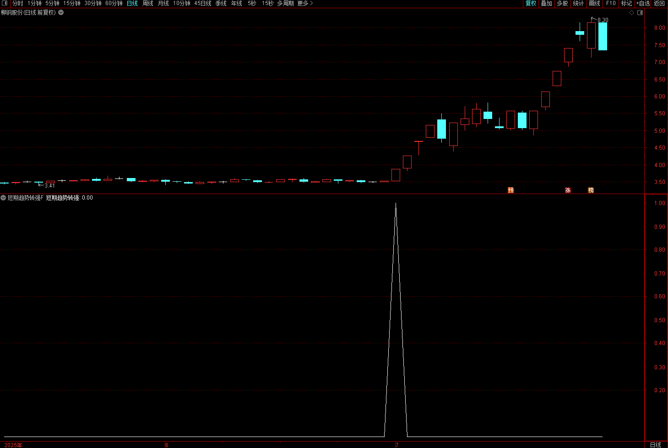Click the 涨 marker icon under the candles
Image resolution: width=668 pixels, height=448 pixels.
568,190
